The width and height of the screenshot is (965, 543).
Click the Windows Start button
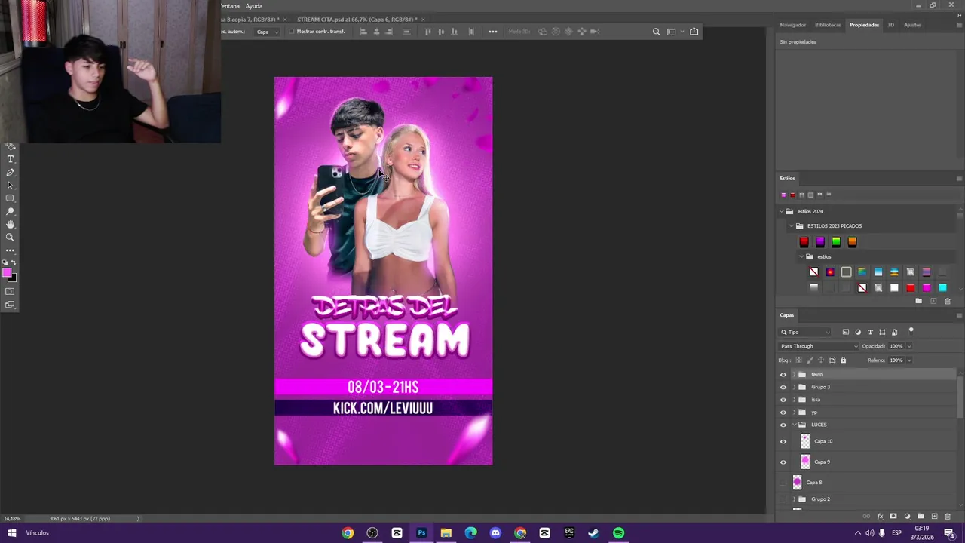(12, 533)
